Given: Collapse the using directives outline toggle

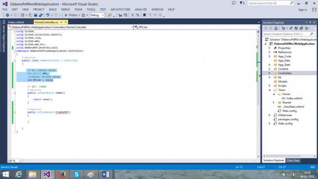Looking at the screenshot, I should [x=15, y=32].
